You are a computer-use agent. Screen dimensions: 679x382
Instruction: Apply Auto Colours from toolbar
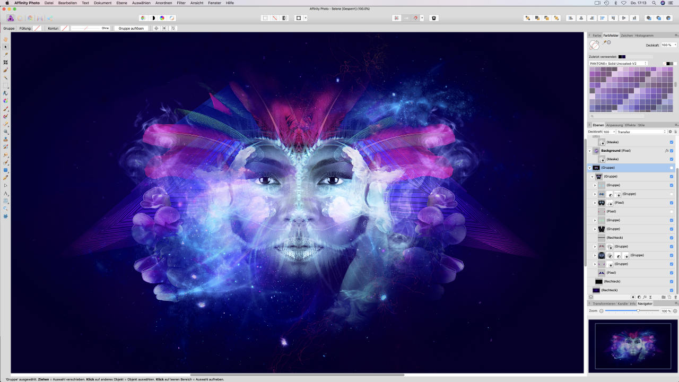[x=162, y=18]
